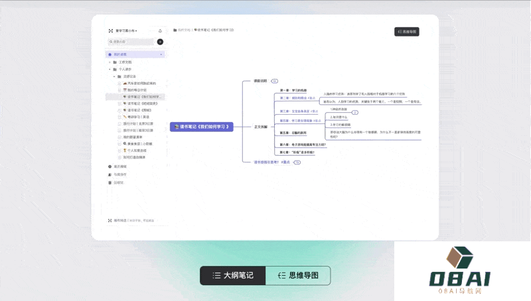Open the trash bin icon in sidebar
This screenshot has width=531, height=301.
pyautogui.click(x=110, y=182)
